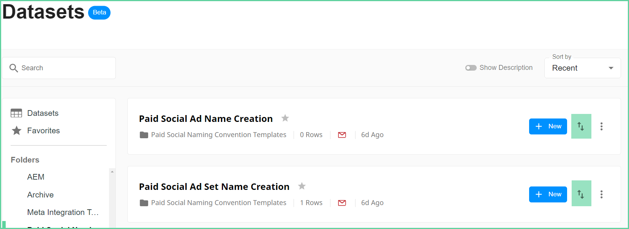Select the AEM folder
Viewport: 629px width, 229px height.
(36, 177)
